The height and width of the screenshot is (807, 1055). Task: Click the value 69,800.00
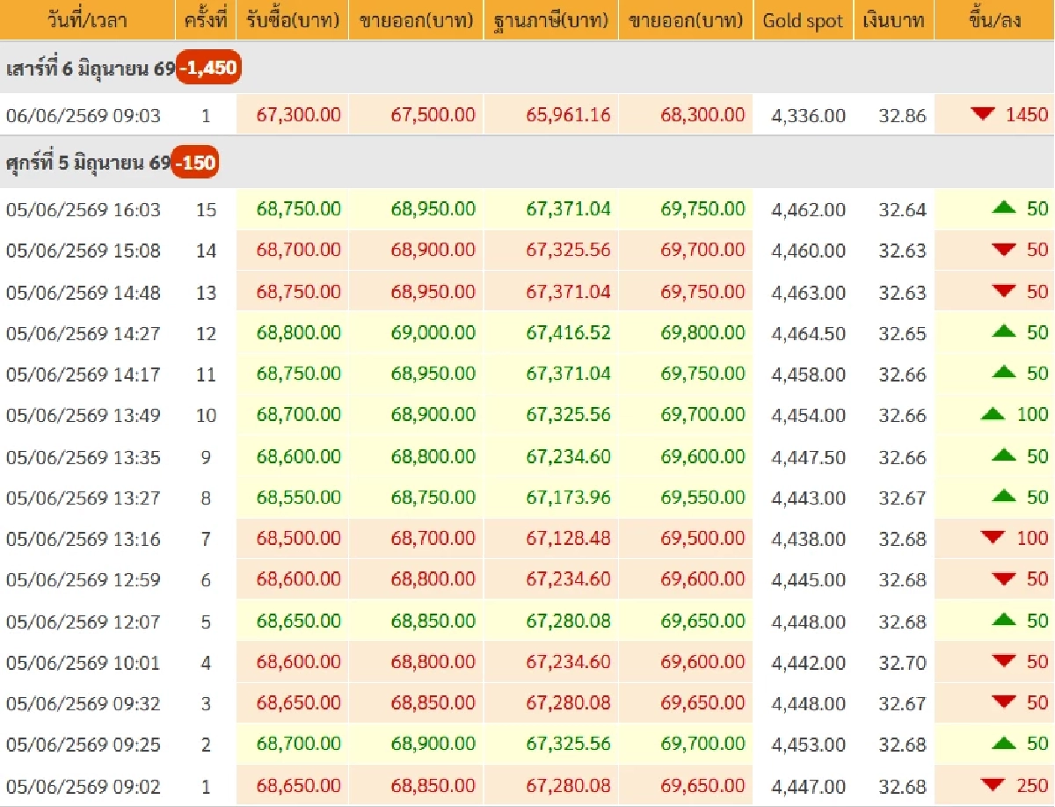[x=702, y=332]
